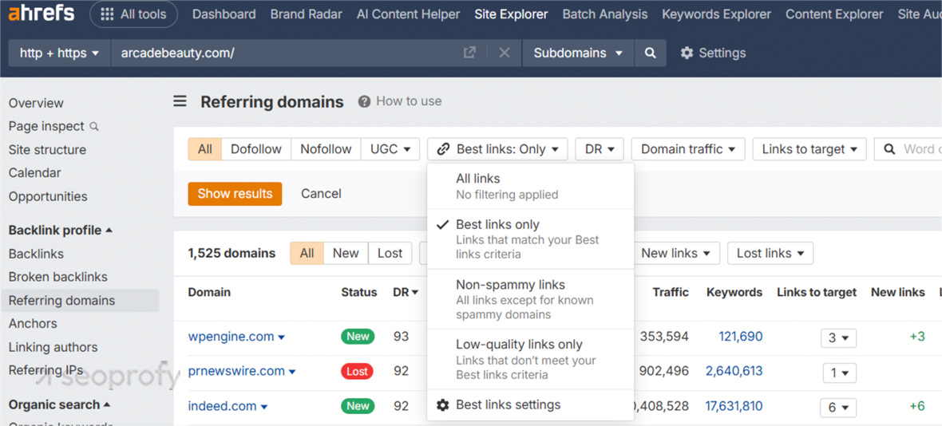The image size is (942, 426).
Task: Click the search icon beside Page inspect
Action: pos(93,127)
